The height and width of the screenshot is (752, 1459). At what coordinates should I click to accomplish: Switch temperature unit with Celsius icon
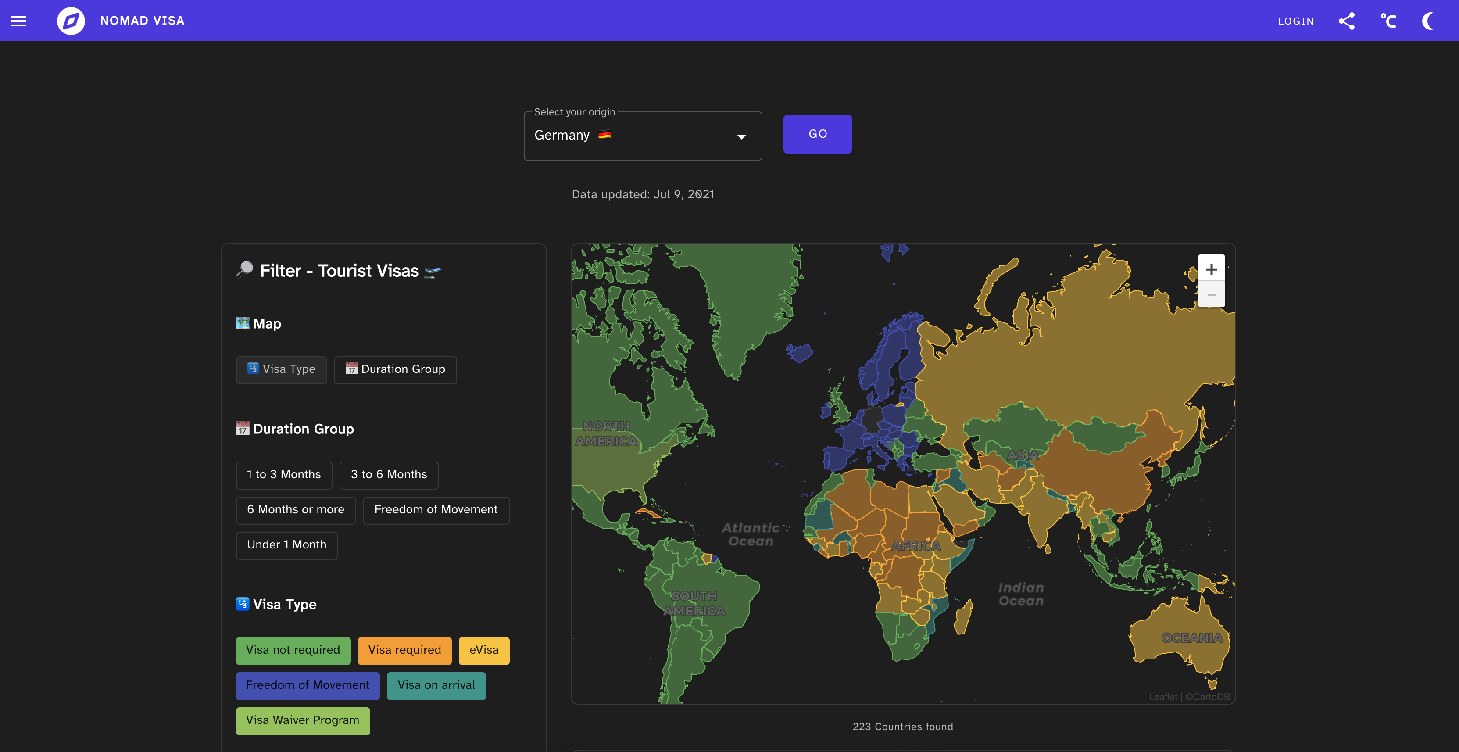point(1388,21)
